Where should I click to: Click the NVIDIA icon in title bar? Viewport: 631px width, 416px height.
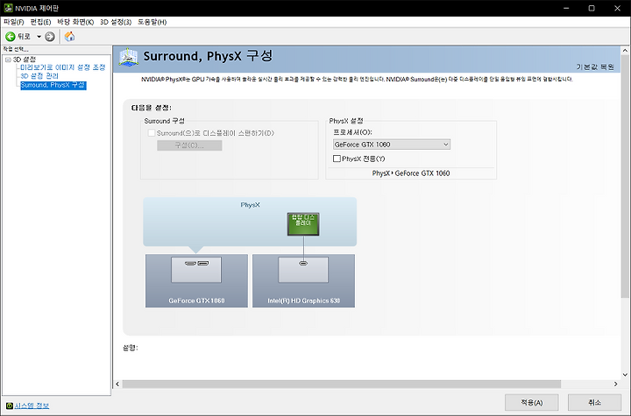click(8, 8)
